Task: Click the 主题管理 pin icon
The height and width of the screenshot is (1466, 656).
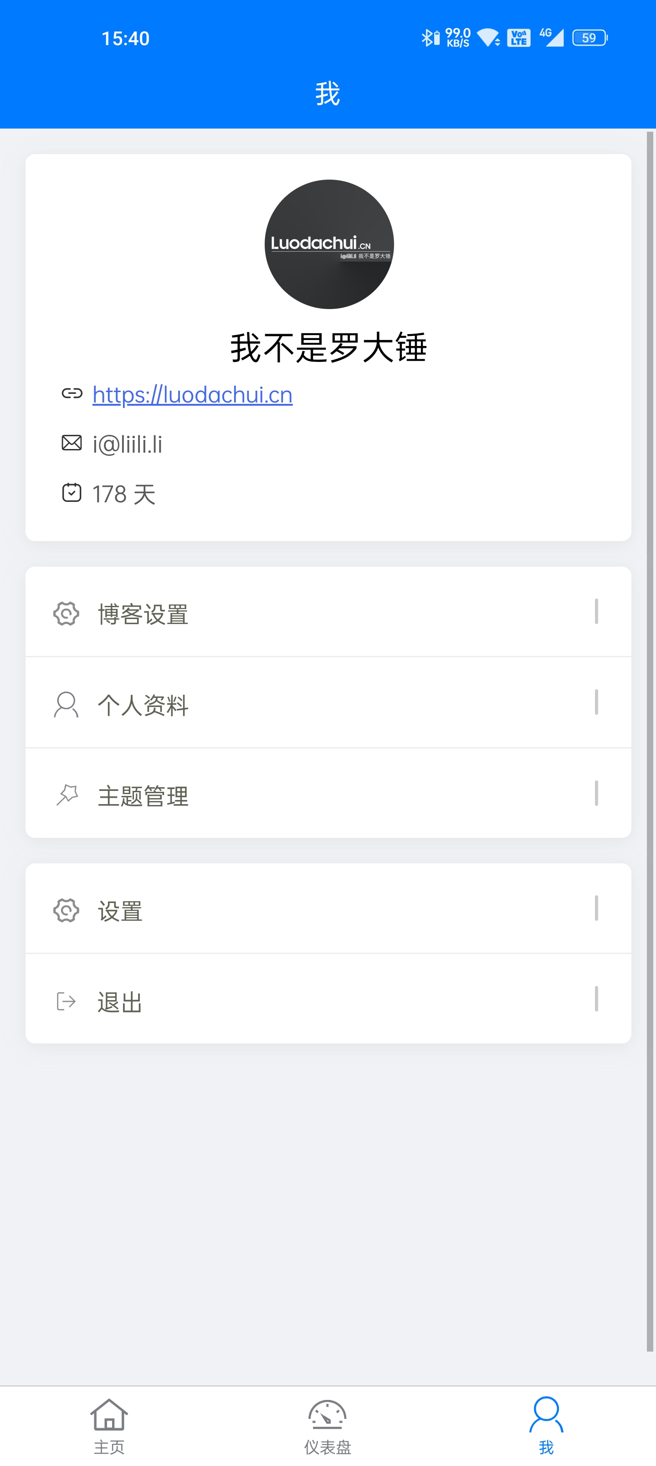Action: tap(67, 795)
